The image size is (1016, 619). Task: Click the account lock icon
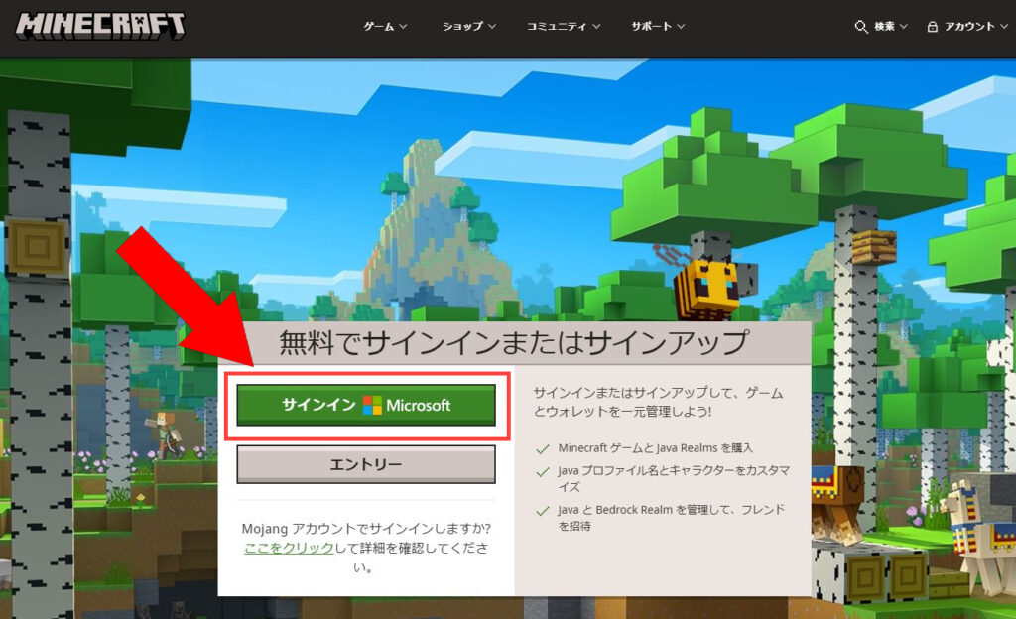933,27
